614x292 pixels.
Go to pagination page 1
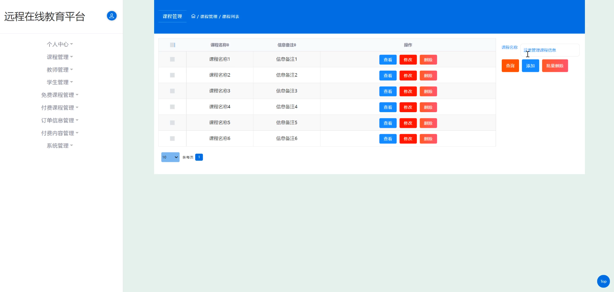[x=199, y=157]
